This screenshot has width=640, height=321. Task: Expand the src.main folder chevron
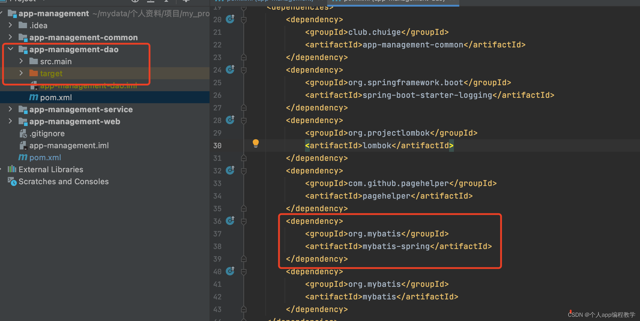point(21,61)
